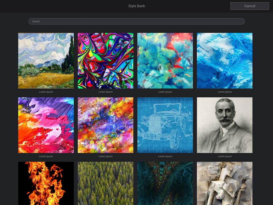Click the Lorem Ipsum label under the car blueprint

165,156
